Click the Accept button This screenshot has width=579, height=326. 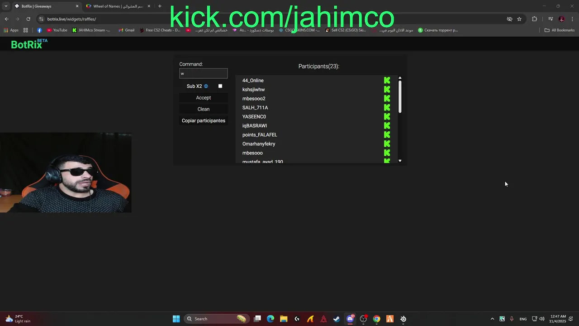click(204, 98)
